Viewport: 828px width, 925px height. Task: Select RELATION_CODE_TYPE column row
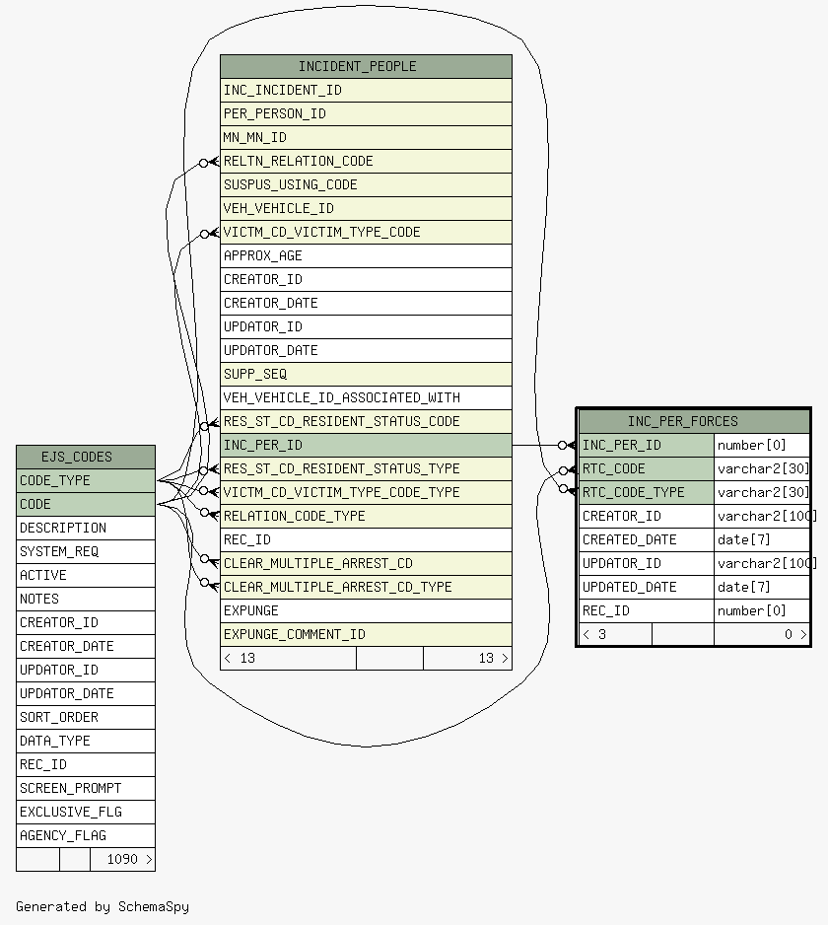pyautogui.click(x=366, y=516)
